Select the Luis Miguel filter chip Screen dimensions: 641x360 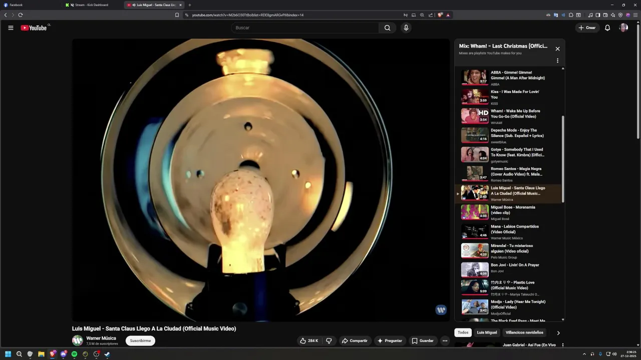(487, 332)
